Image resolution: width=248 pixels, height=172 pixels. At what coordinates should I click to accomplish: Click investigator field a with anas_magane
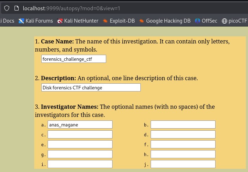tap(80, 125)
